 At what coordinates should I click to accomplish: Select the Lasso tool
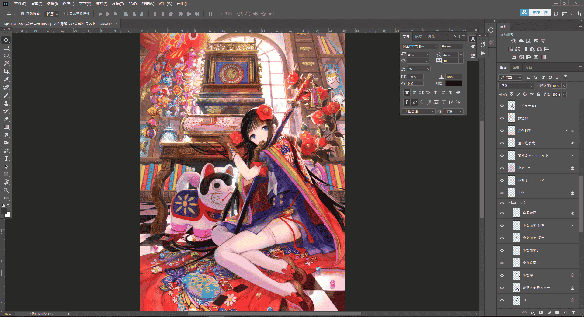[x=6, y=56]
